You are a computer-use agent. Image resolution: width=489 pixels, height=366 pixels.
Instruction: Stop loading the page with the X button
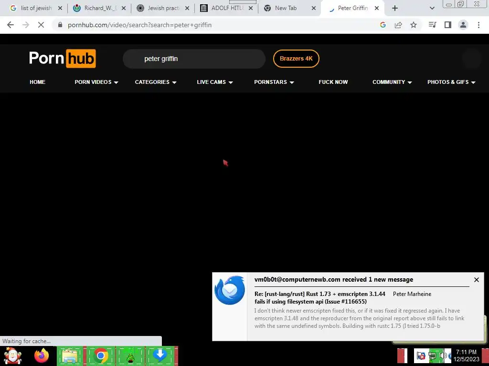coord(41,25)
